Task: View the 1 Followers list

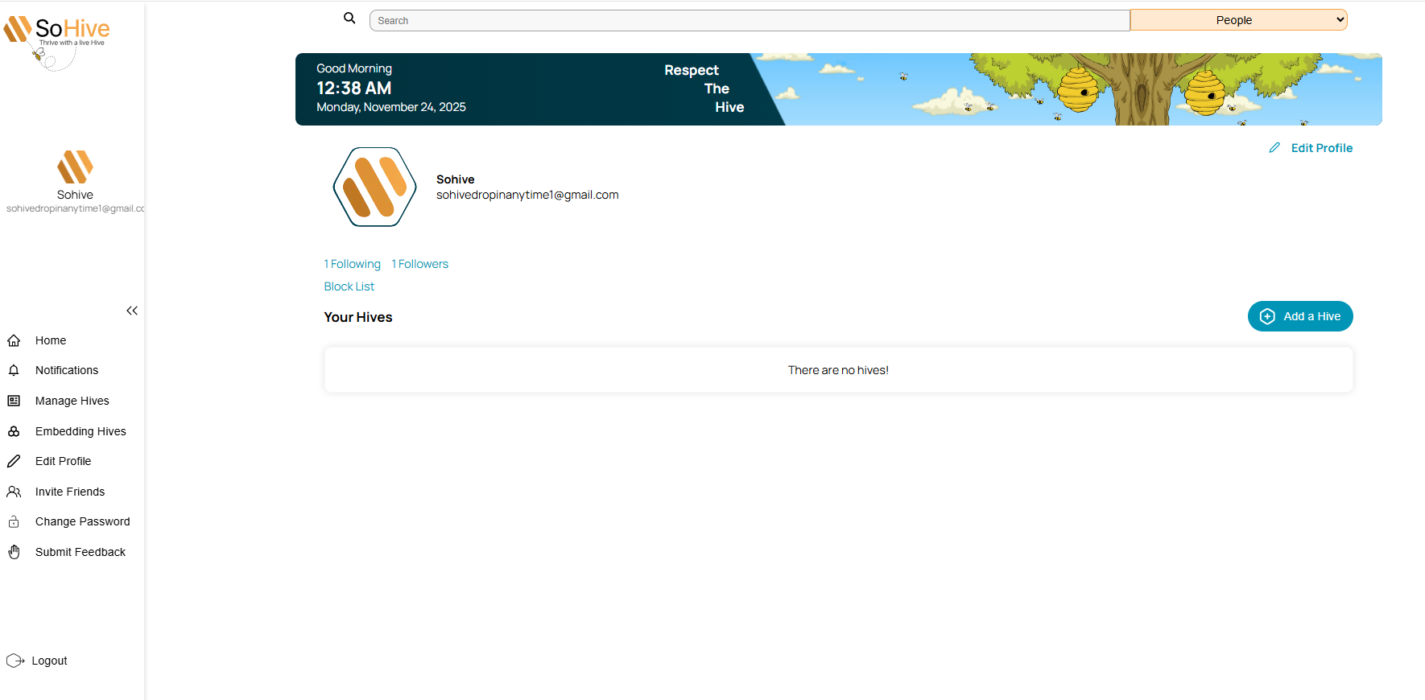Action: (x=420, y=264)
